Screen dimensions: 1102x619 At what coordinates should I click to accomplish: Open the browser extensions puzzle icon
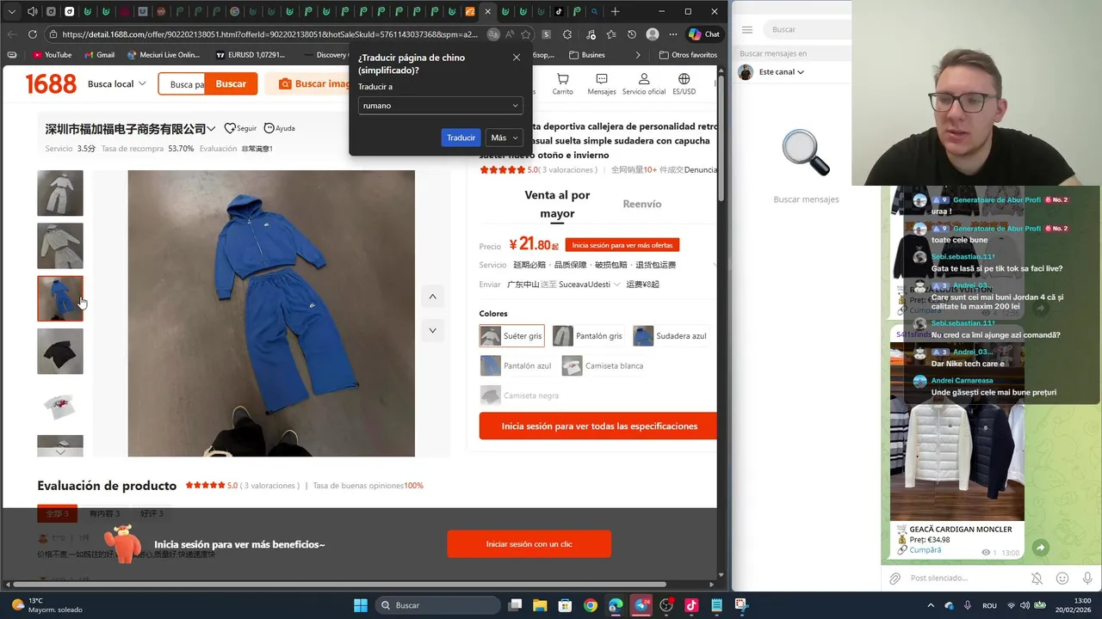point(567,34)
